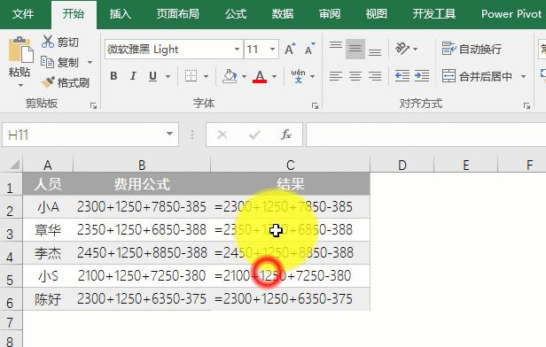The width and height of the screenshot is (546, 347).
Task: Center text horizontally
Action: coord(355,76)
